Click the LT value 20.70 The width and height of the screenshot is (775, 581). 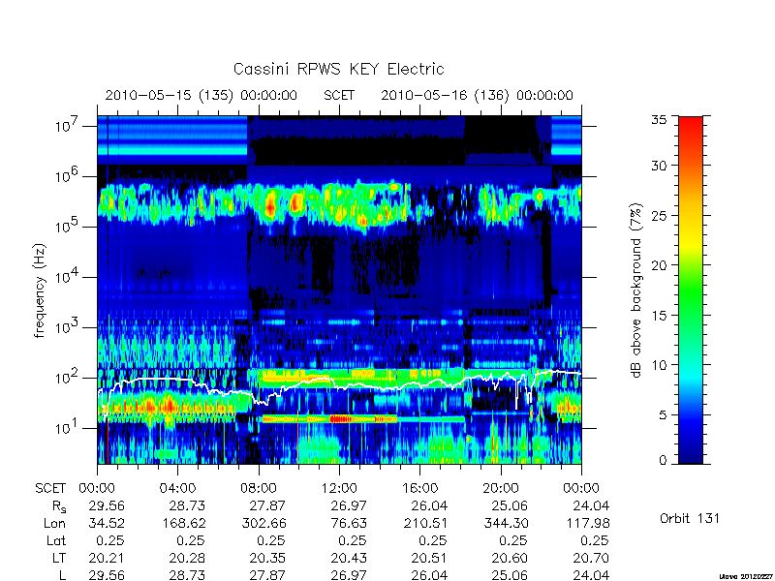[591, 558]
